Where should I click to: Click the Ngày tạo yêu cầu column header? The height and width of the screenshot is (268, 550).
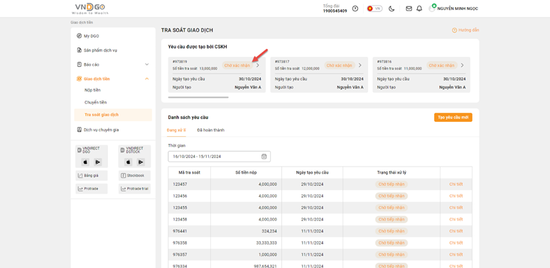tap(312, 172)
